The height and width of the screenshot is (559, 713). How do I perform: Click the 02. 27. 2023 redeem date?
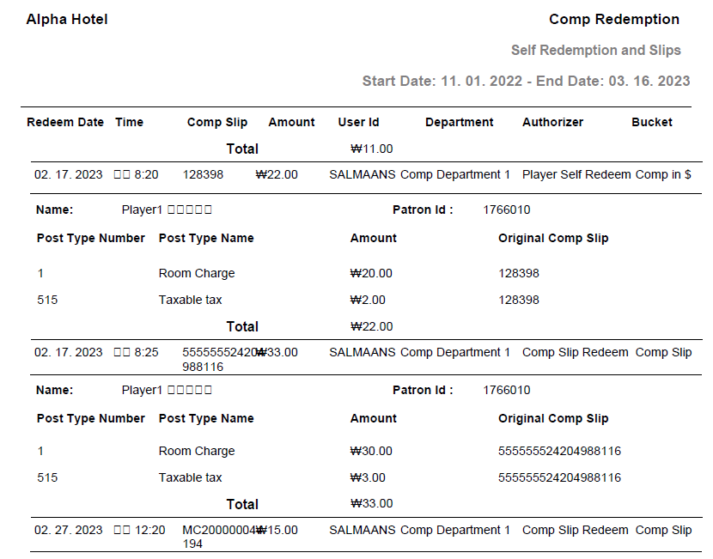pyautogui.click(x=68, y=530)
